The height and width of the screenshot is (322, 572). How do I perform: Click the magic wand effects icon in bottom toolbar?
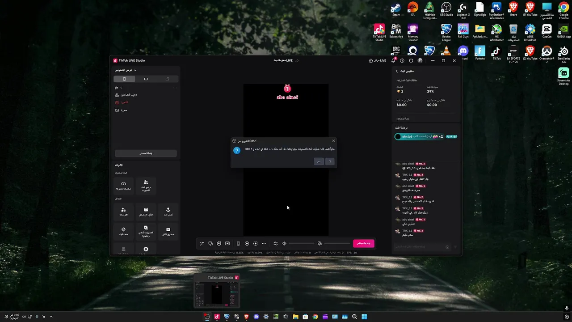[202, 244]
